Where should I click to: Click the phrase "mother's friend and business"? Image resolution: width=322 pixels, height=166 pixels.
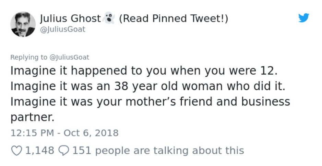pyautogui.click(x=207, y=102)
